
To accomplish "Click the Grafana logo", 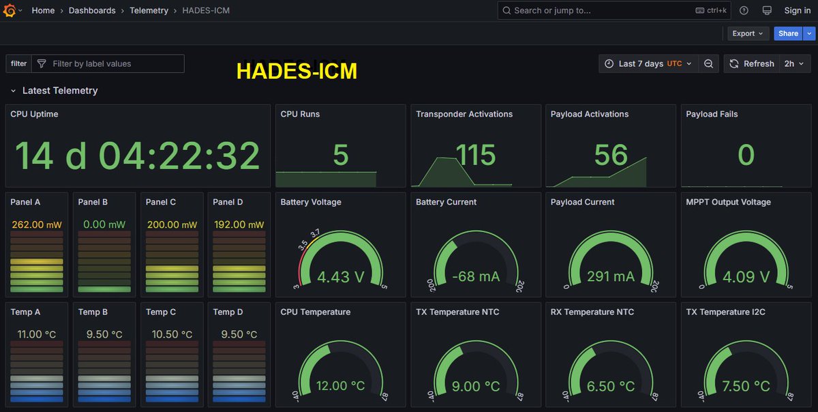I will pyautogui.click(x=11, y=10).
